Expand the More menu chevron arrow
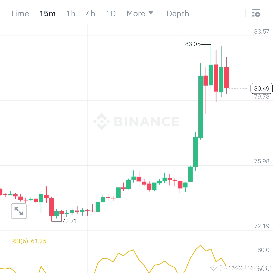This screenshot has height=273, width=273. point(151,13)
